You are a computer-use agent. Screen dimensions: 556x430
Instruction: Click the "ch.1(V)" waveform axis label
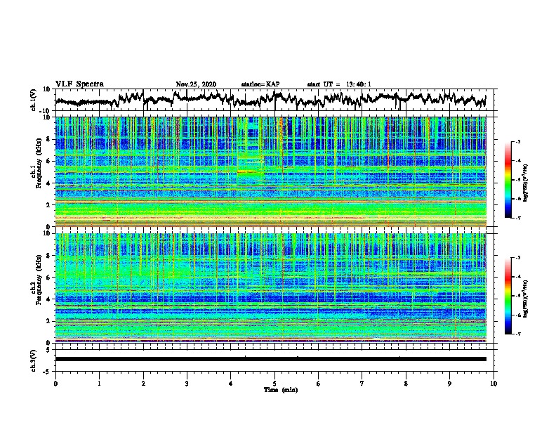(34, 100)
